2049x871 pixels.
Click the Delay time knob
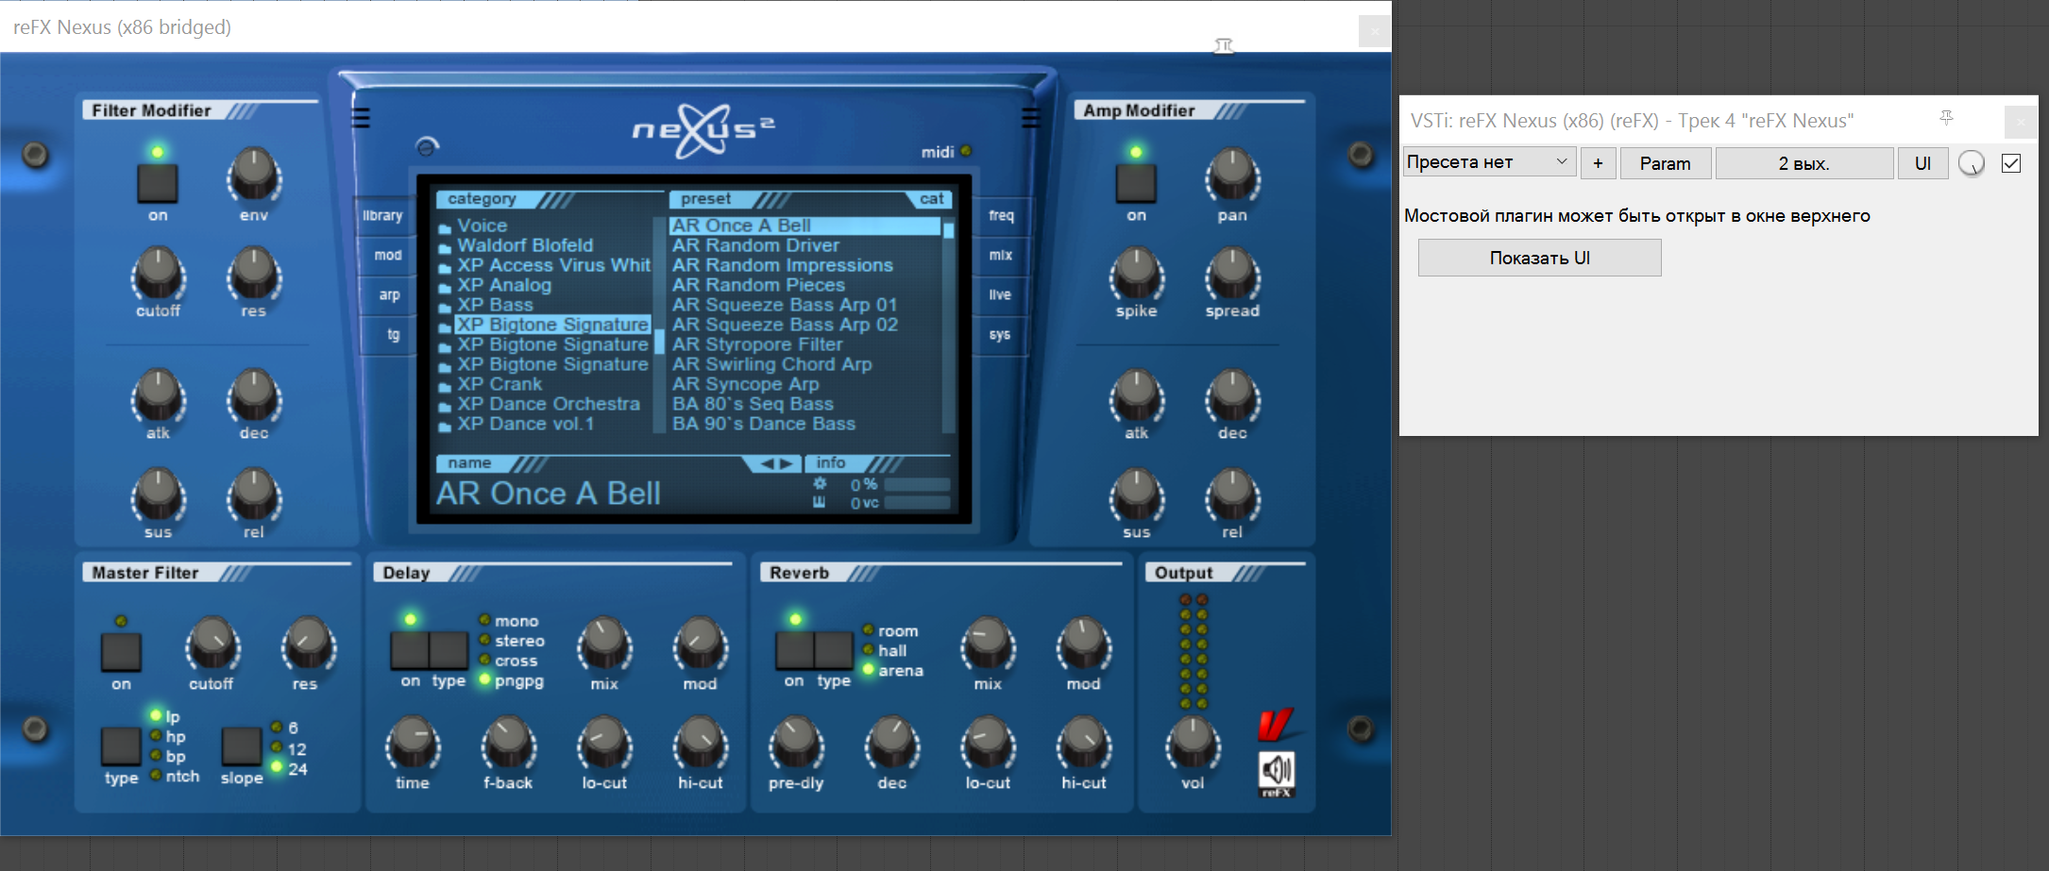(x=413, y=745)
